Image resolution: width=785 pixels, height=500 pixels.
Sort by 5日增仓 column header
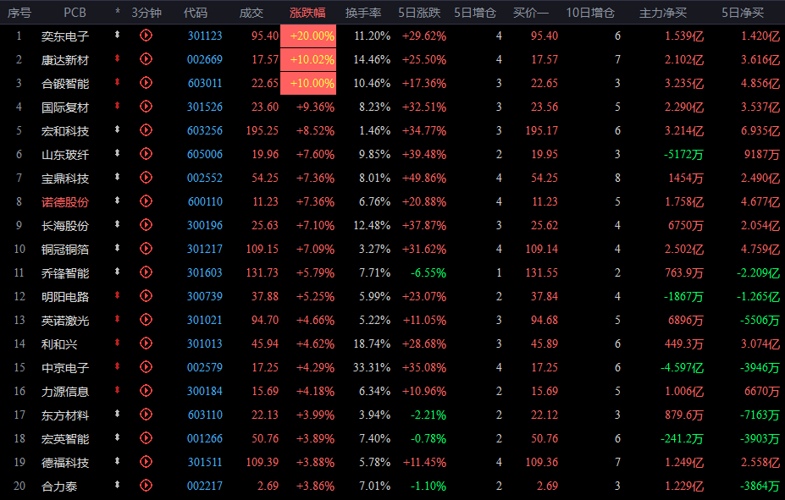tap(474, 13)
